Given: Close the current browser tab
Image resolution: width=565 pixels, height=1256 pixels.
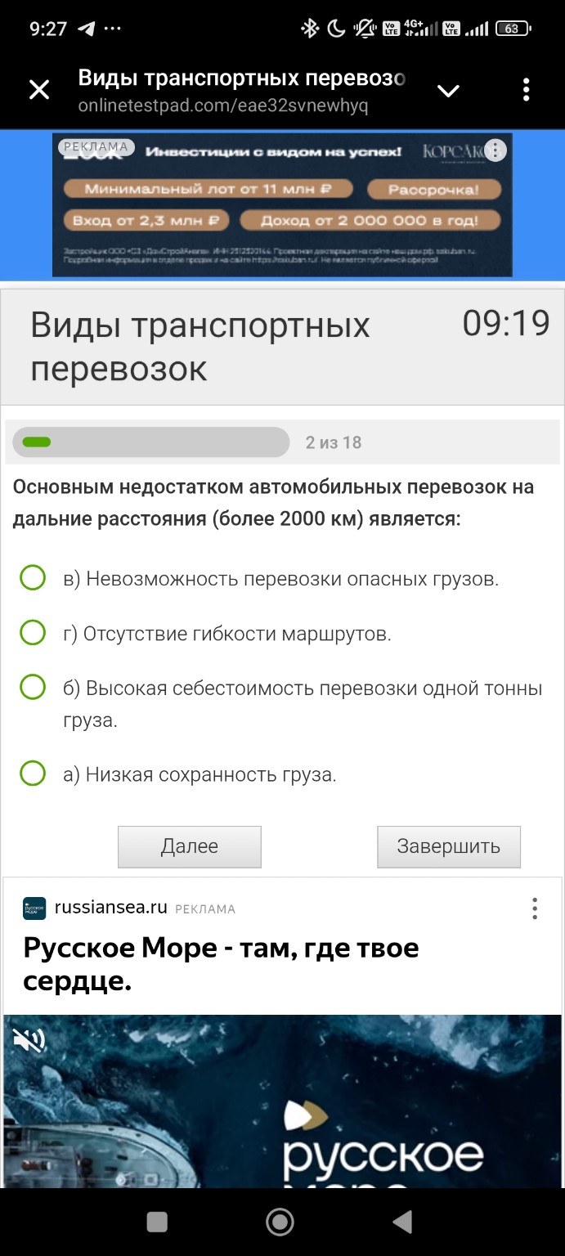Looking at the screenshot, I should (39, 90).
